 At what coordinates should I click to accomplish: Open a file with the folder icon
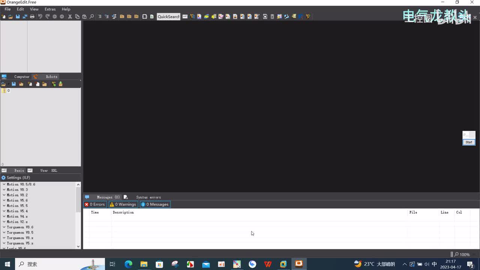pos(10,16)
